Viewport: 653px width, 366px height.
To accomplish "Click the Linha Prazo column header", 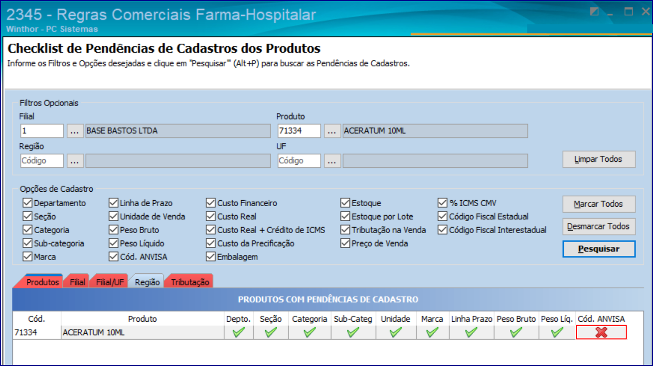I will [x=472, y=319].
